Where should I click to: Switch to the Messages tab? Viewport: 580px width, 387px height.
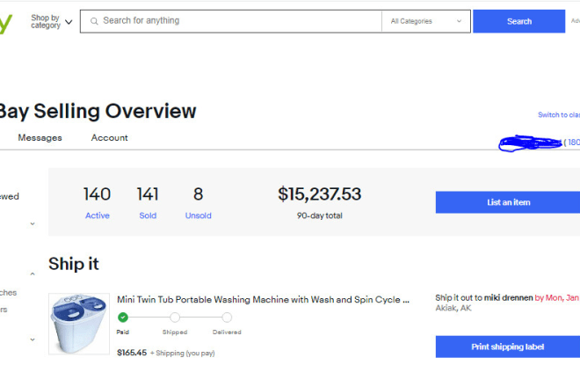[40, 138]
